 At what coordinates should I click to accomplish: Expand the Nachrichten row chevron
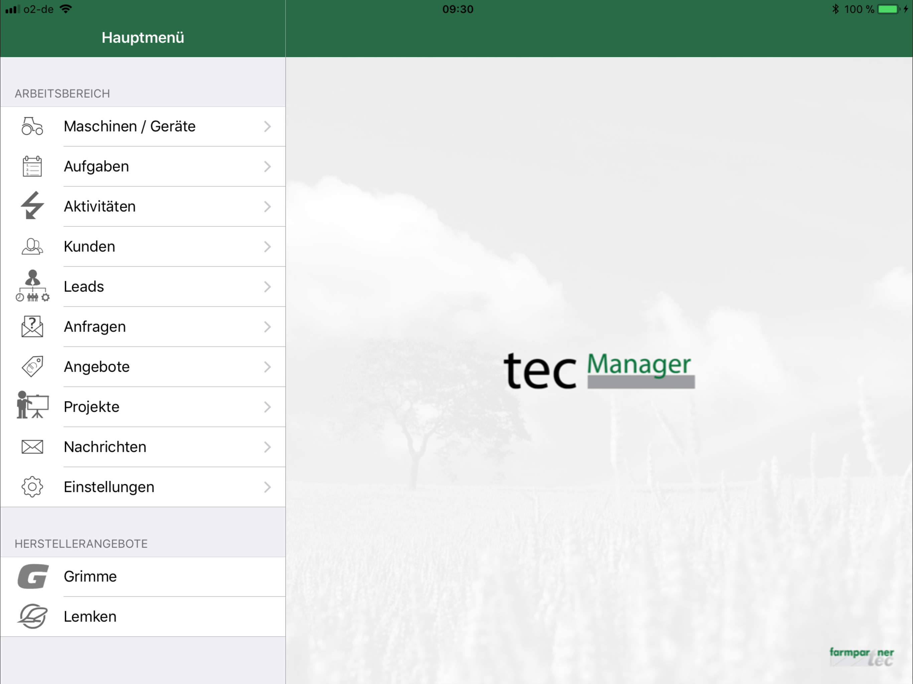click(267, 447)
